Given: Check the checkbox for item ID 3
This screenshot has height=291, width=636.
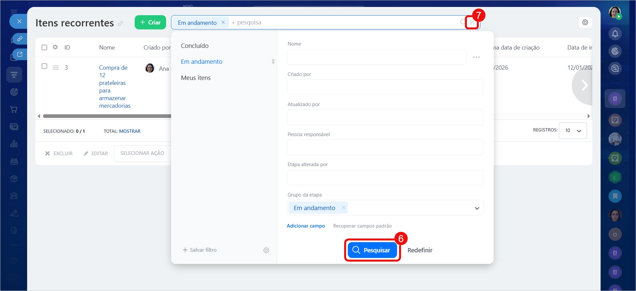Looking at the screenshot, I should (x=44, y=66).
